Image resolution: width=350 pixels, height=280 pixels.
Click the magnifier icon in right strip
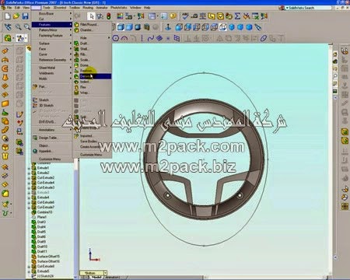point(335,76)
